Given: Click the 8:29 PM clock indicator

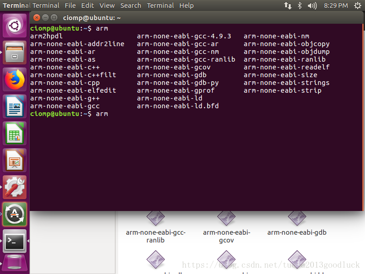Looking at the screenshot, I should click(x=336, y=5).
